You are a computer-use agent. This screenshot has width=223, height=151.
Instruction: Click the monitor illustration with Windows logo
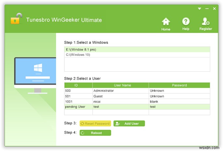(35, 75)
